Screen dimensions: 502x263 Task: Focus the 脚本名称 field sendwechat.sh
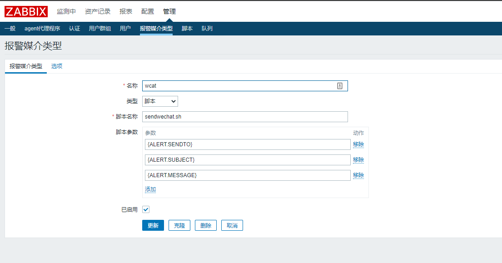245,117
